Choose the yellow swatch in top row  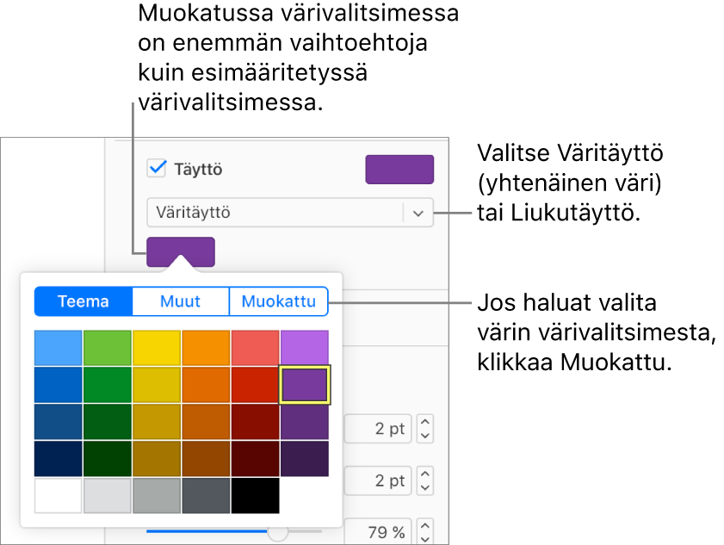click(x=157, y=348)
